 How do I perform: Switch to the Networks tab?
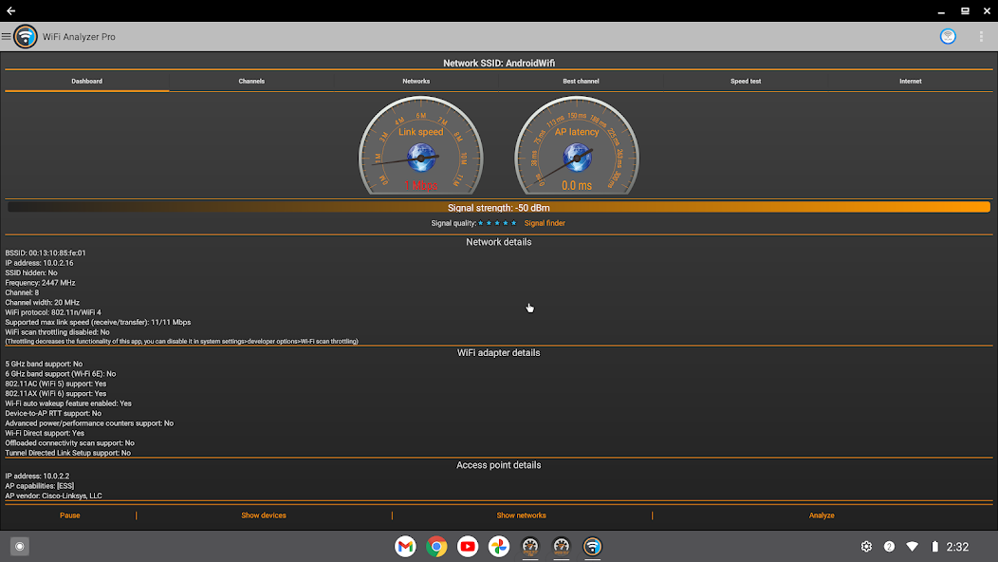click(416, 82)
